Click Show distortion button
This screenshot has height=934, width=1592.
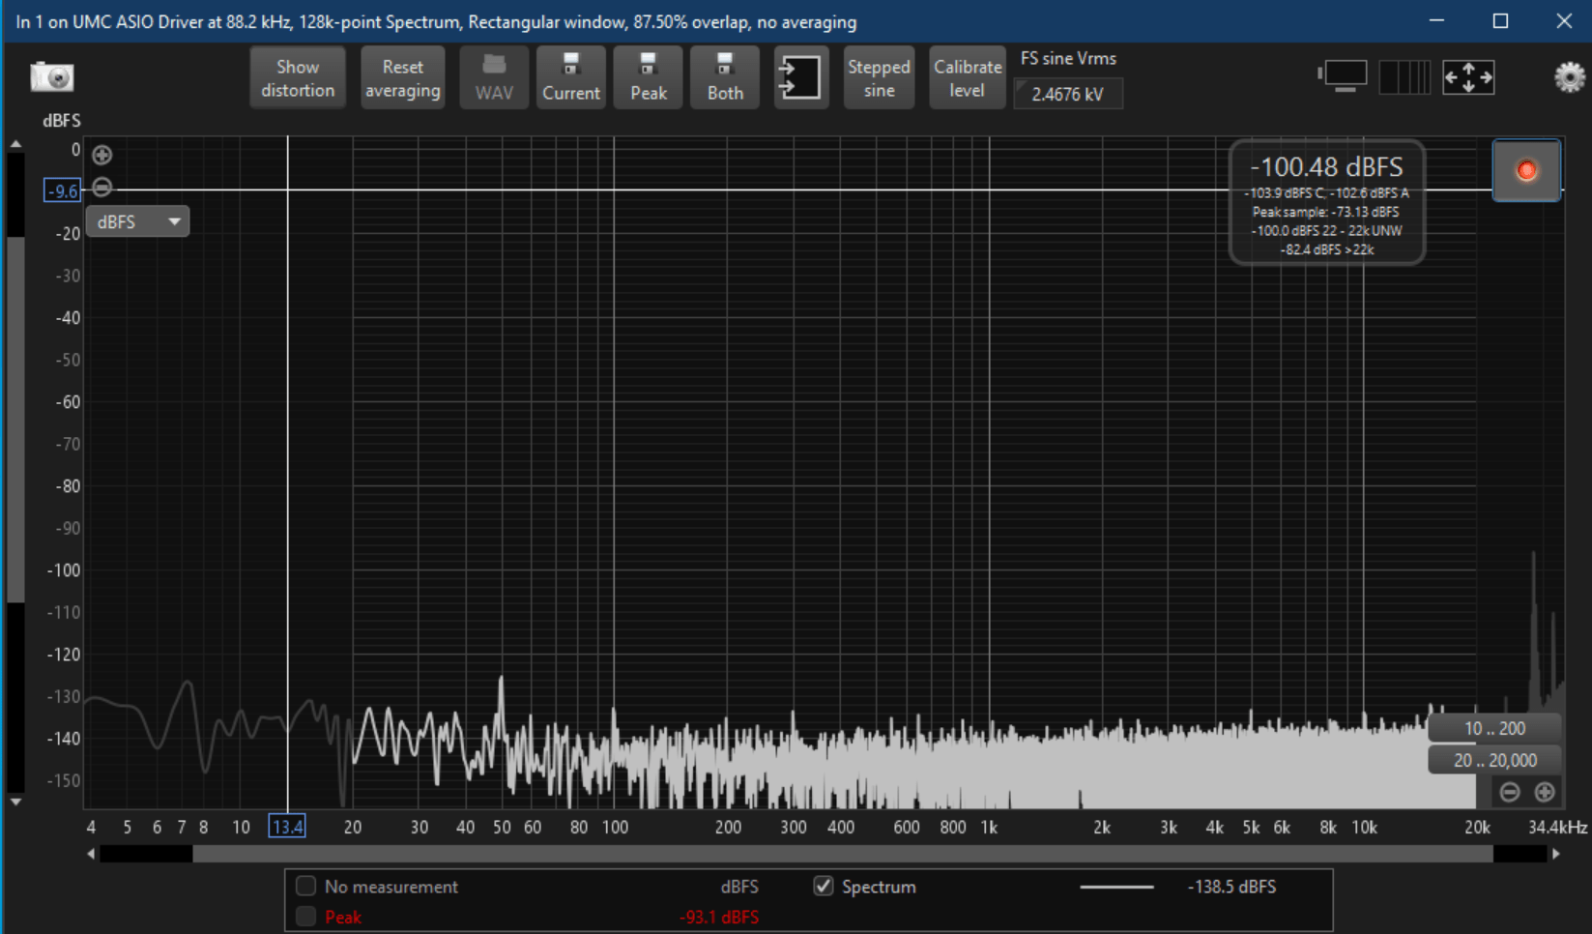pyautogui.click(x=298, y=77)
